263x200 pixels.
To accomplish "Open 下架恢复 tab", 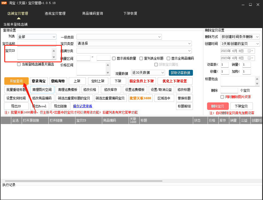I will click(x=130, y=13).
